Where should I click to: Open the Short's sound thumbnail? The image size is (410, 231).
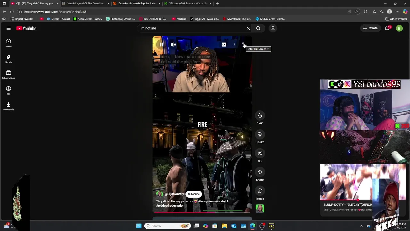coord(260,209)
